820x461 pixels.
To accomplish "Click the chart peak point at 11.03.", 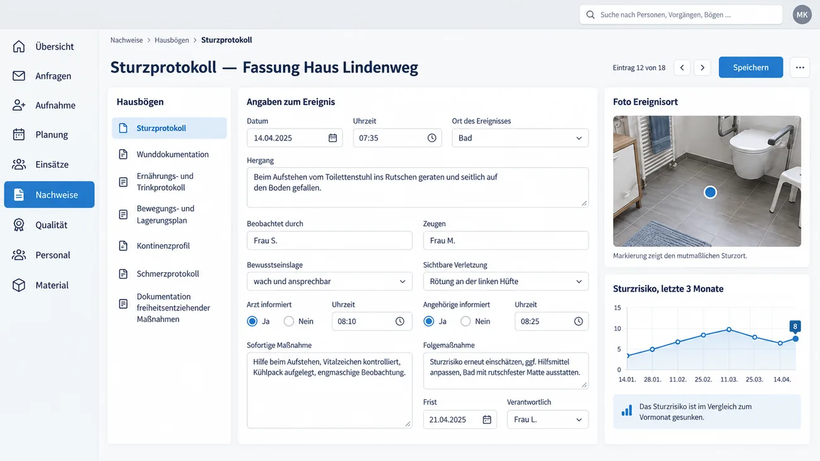I will 729,329.
